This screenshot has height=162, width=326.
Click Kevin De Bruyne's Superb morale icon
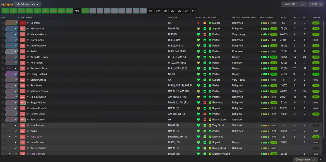point(210,57)
